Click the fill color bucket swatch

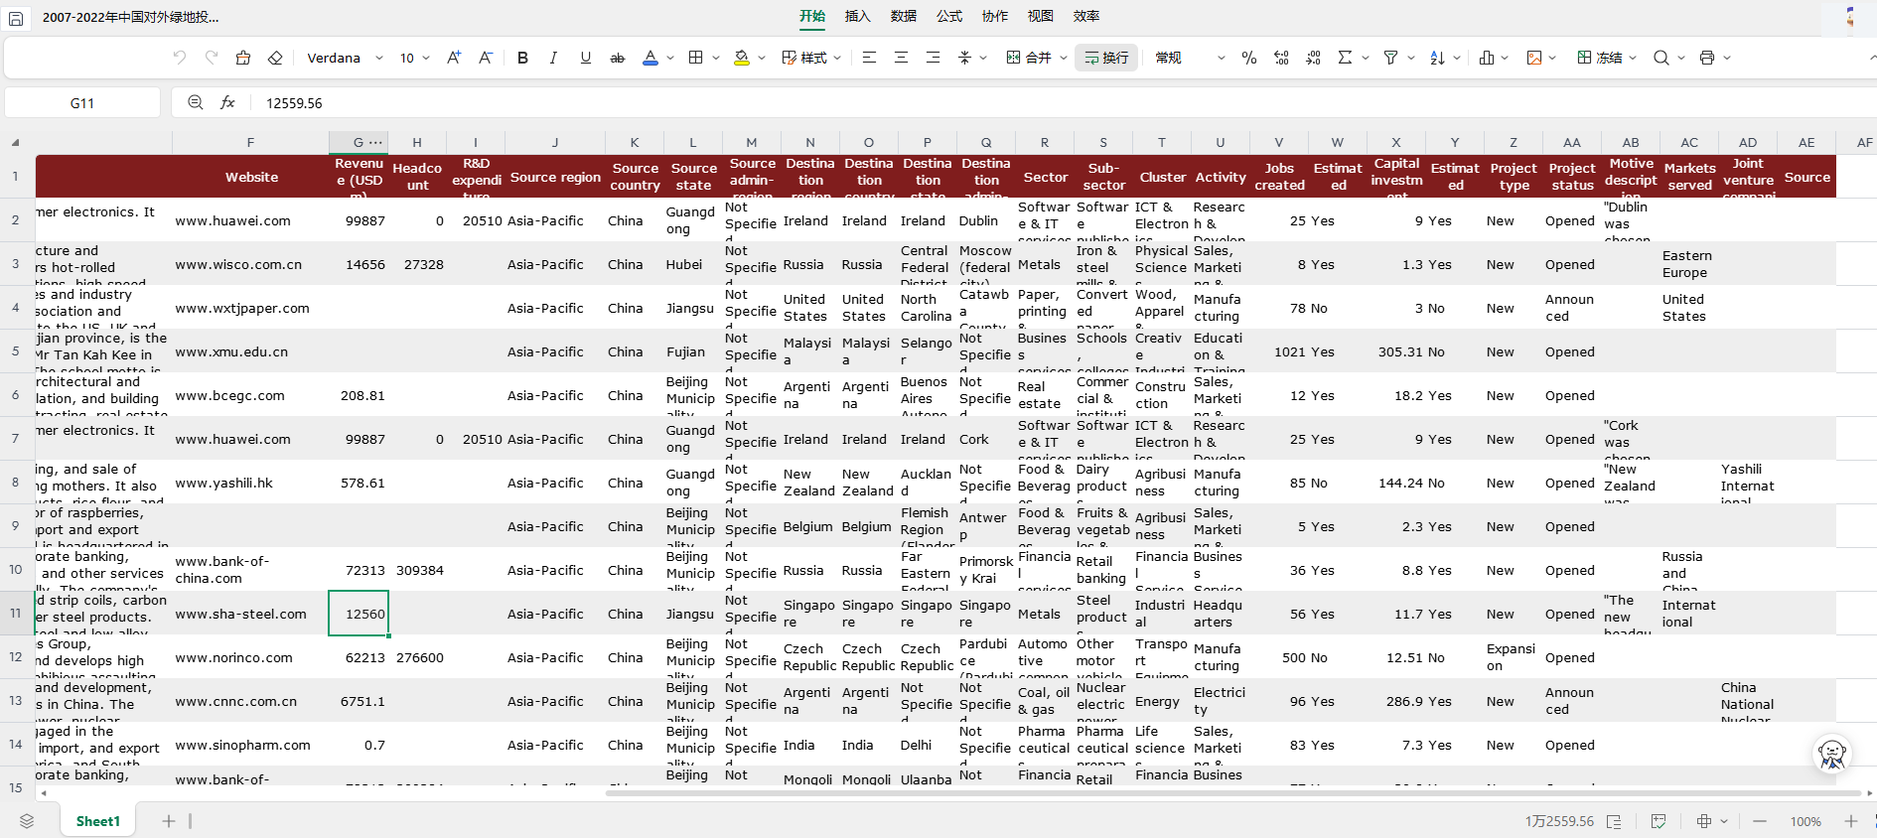coord(742,58)
